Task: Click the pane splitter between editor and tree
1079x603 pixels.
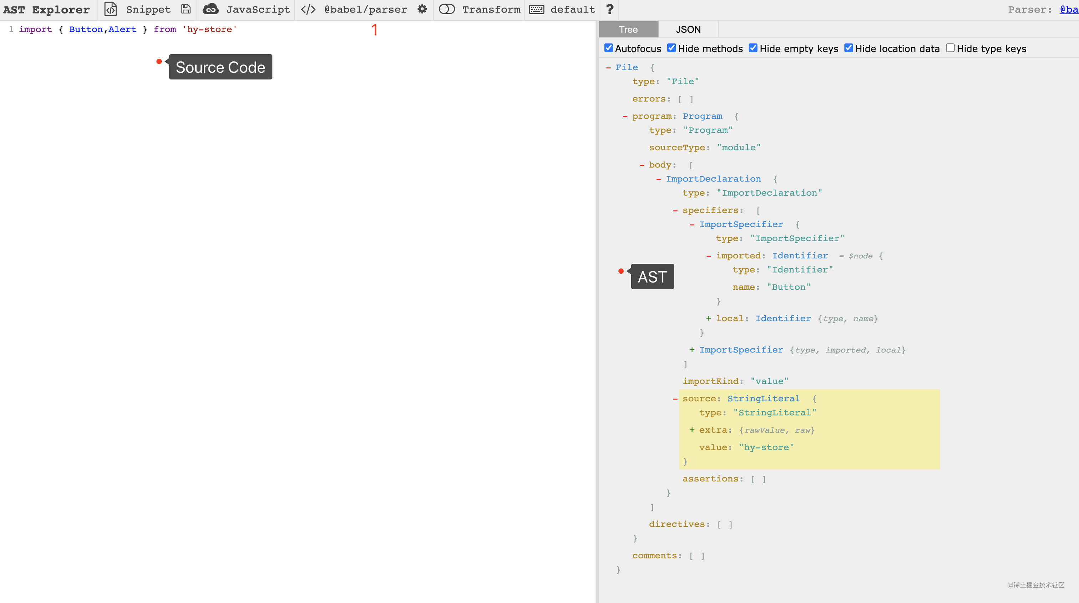Action: tap(597, 312)
